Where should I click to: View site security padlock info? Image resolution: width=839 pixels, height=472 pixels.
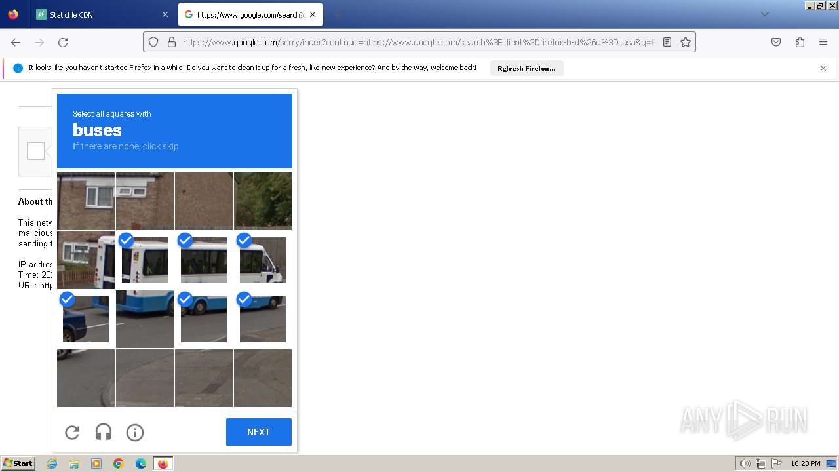pyautogui.click(x=172, y=42)
